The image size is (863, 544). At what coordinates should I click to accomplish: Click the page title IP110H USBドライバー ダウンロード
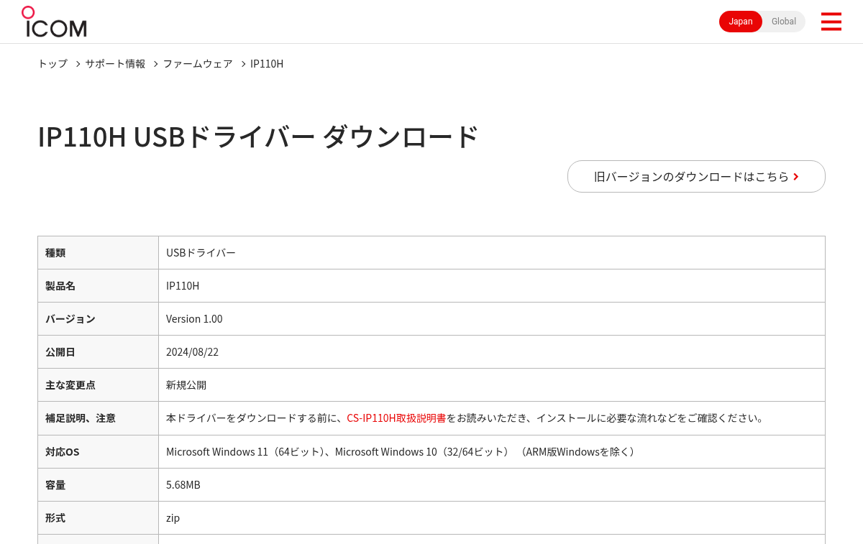[258, 136]
